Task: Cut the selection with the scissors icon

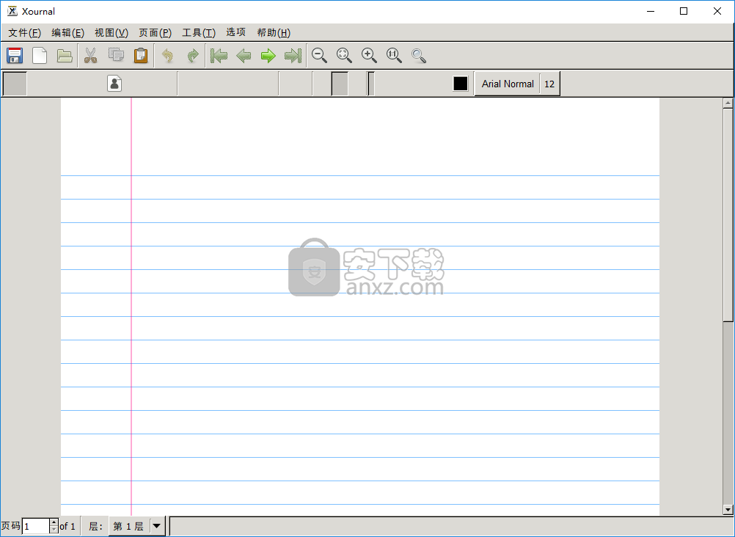Action: [90, 55]
